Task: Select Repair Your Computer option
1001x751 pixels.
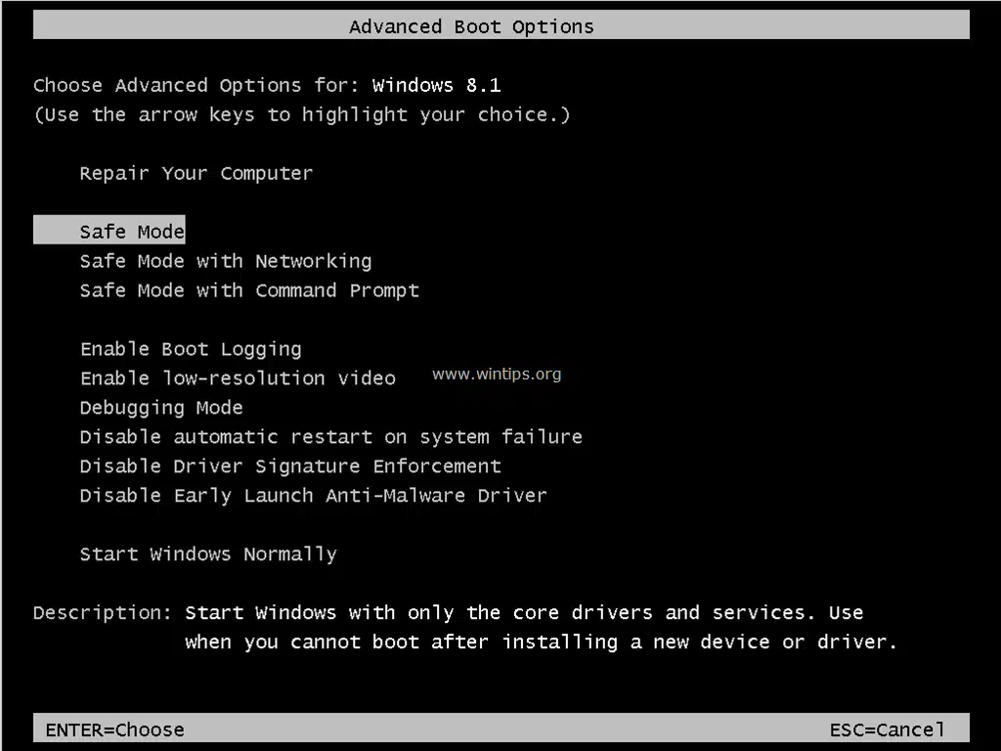Action: coord(196,174)
